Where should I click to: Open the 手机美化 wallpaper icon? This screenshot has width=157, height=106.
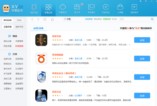pyautogui.click(x=91, y=7)
